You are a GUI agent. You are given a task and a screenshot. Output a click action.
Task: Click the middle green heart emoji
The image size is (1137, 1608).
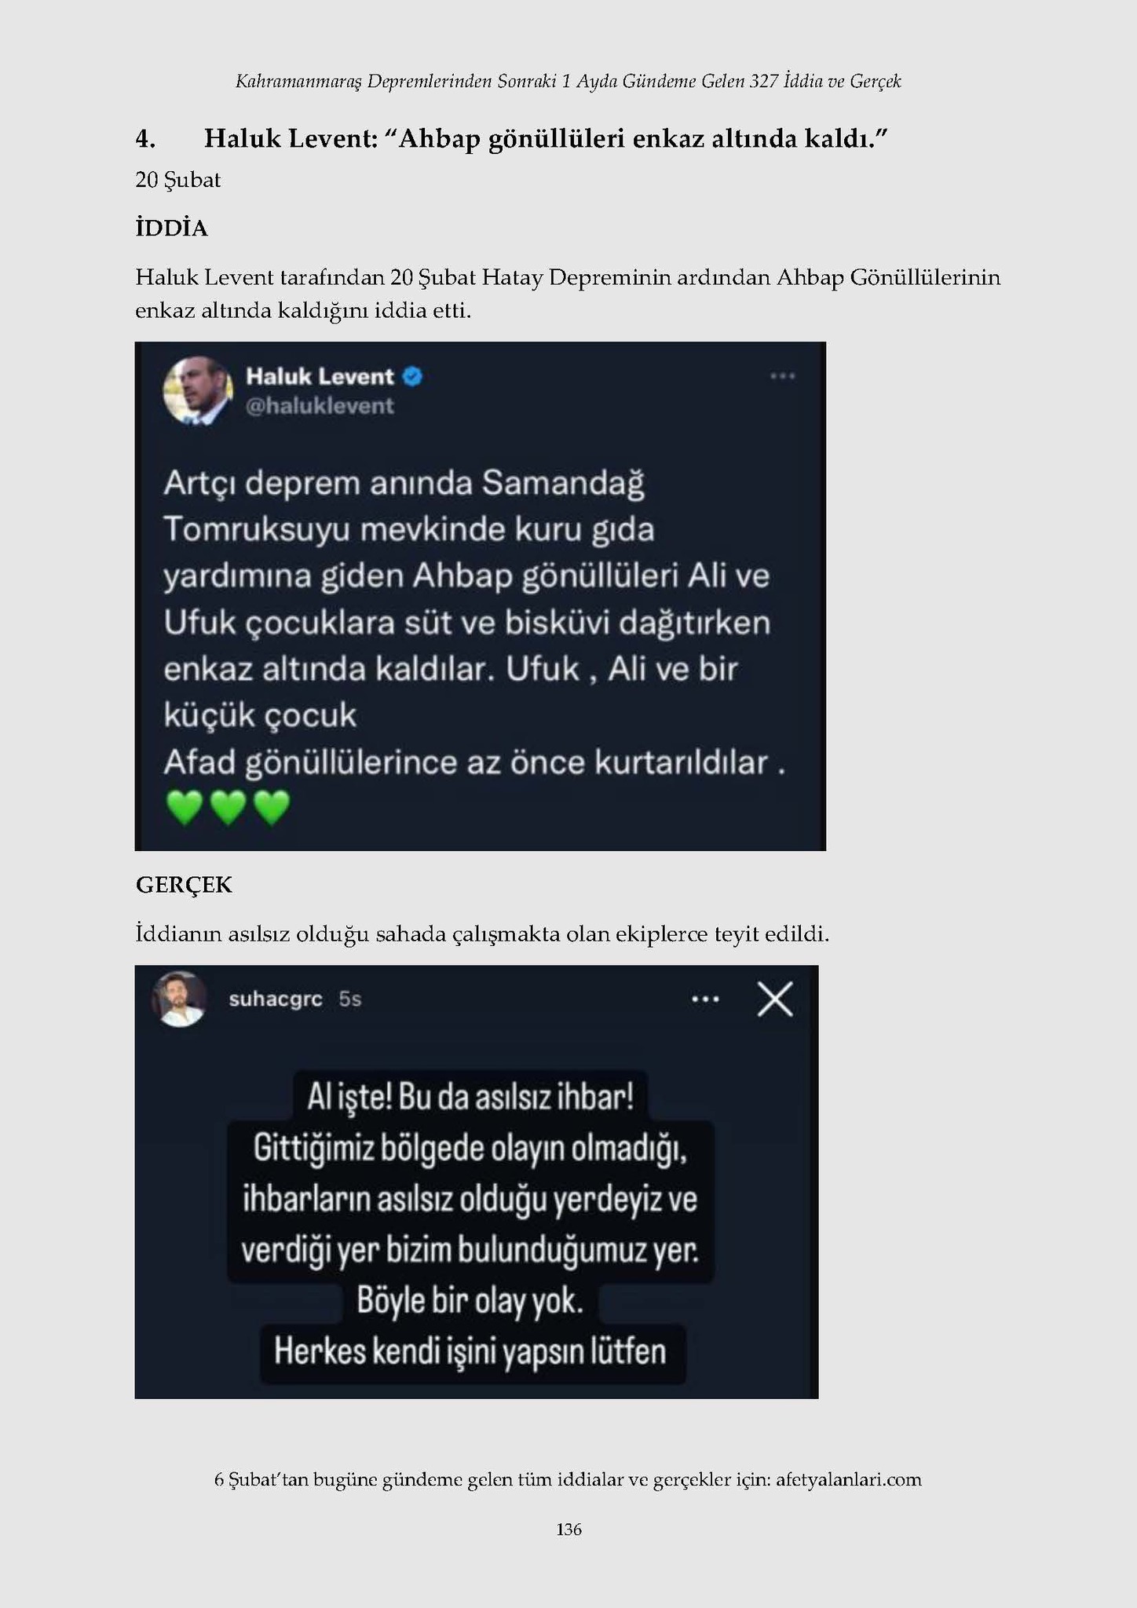point(228,807)
